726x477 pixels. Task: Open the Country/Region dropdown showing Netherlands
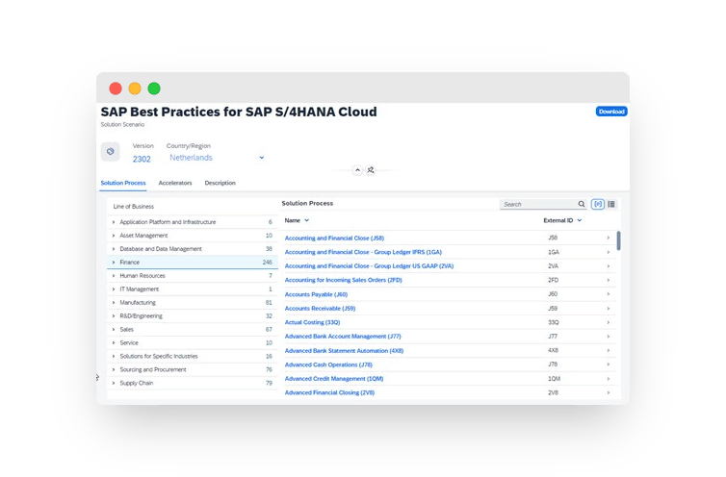point(217,158)
